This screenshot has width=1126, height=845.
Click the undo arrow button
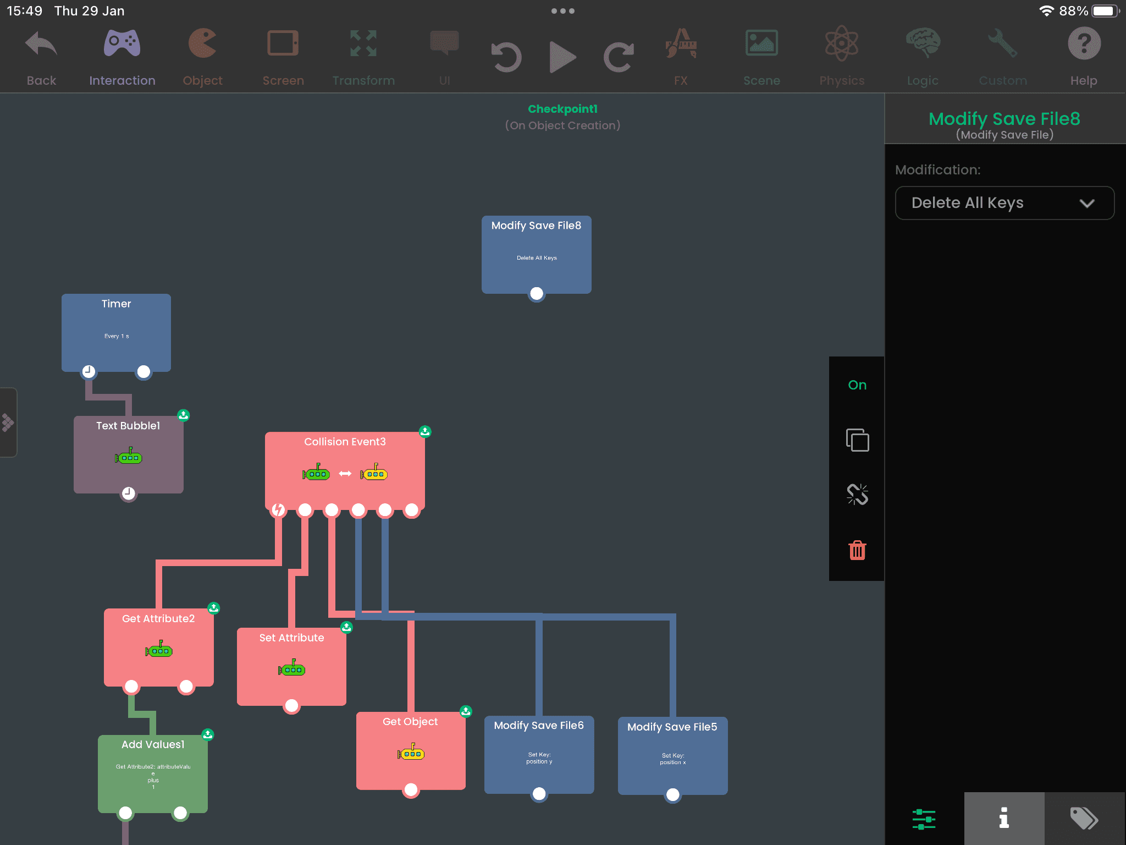point(506,57)
